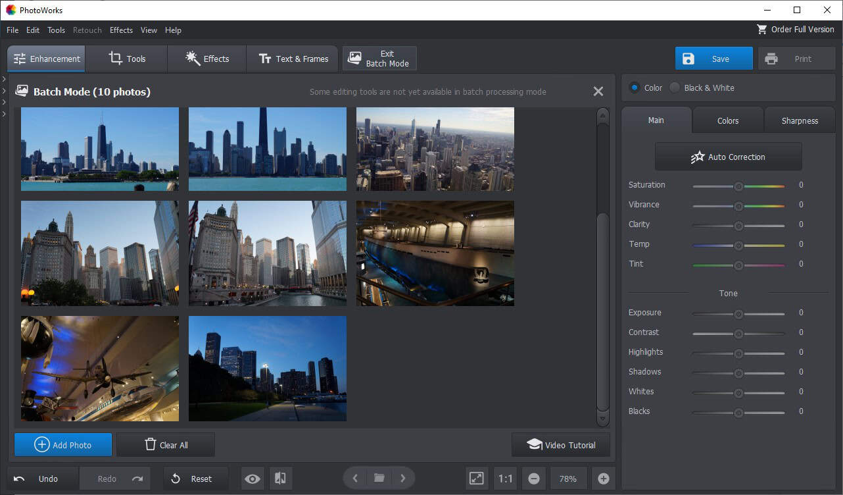Open the File menu
843x495 pixels.
pyautogui.click(x=12, y=30)
